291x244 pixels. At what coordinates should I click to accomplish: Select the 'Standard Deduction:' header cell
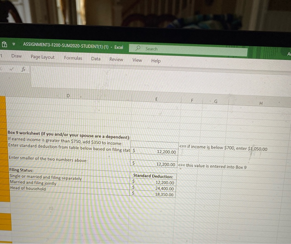click(153, 176)
